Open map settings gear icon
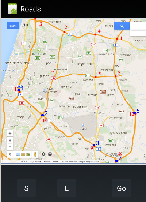The height and width of the screenshot is (202, 146). [43, 154]
